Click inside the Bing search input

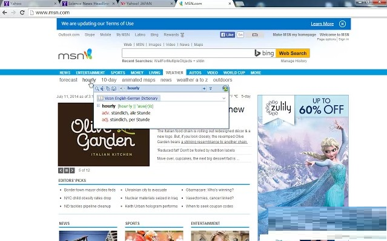(x=188, y=53)
